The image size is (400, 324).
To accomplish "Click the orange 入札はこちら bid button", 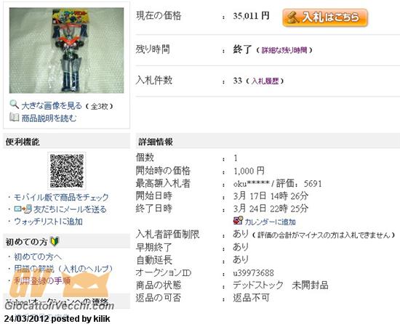I will 325,17.
